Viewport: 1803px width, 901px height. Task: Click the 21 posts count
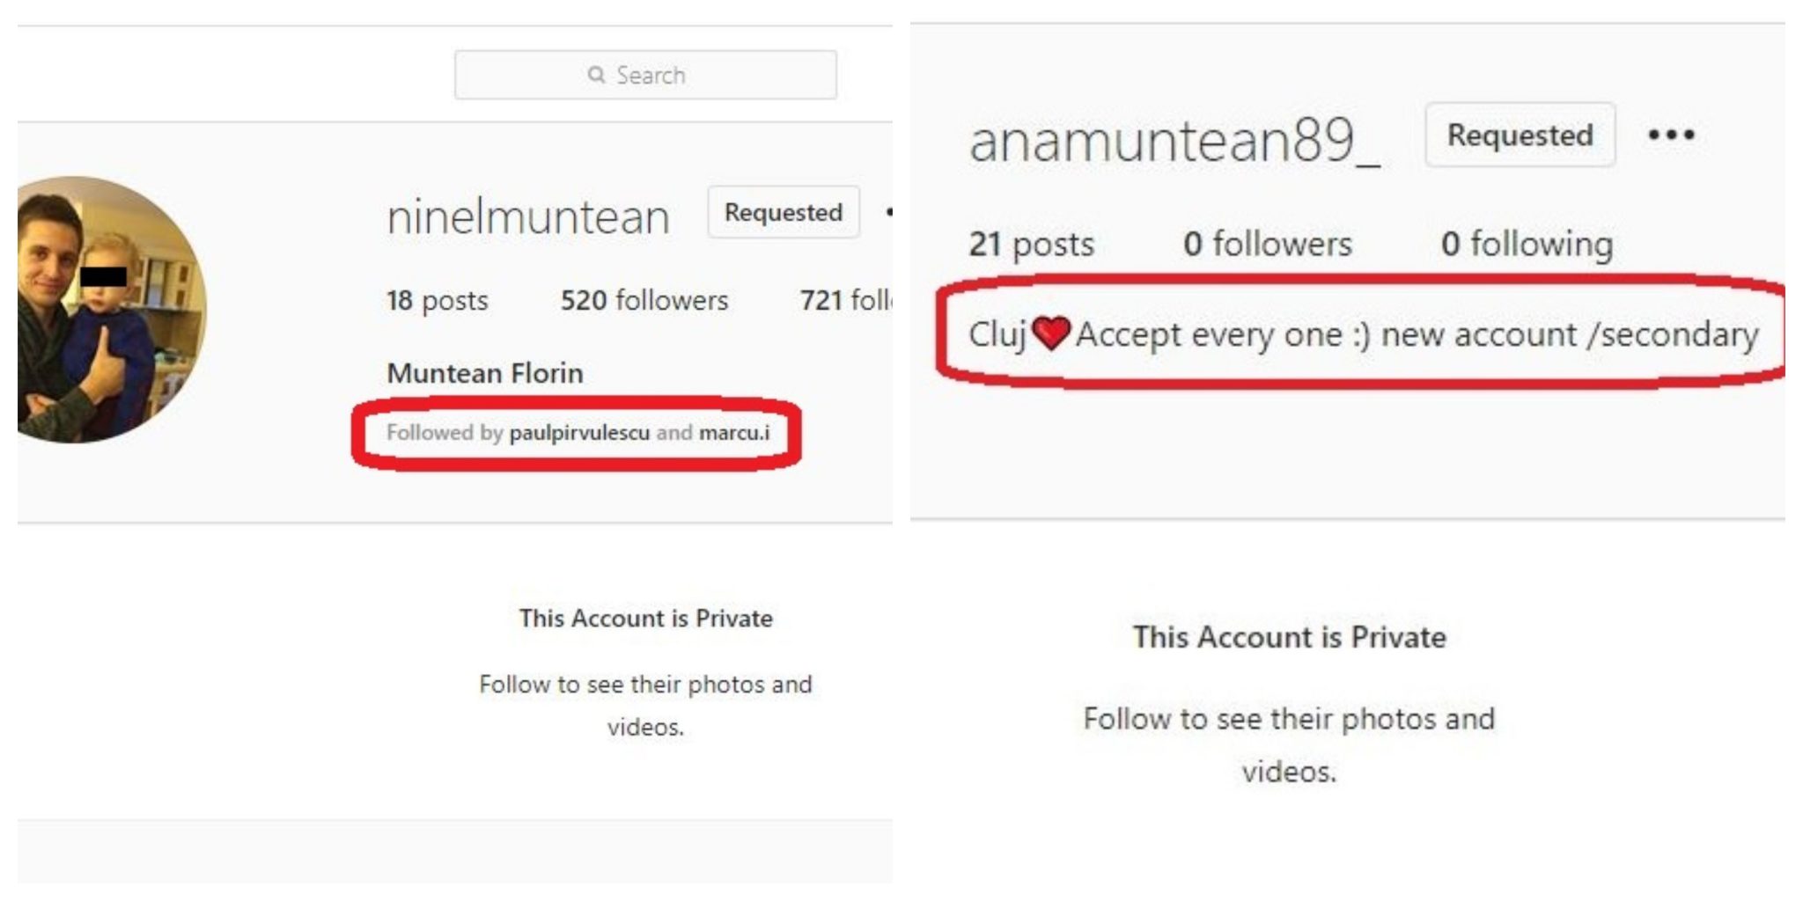point(1031,244)
